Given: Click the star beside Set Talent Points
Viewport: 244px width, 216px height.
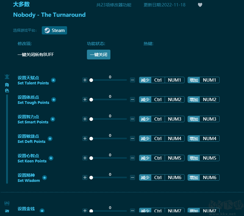Looking at the screenshot, I should pyautogui.click(x=53, y=80).
